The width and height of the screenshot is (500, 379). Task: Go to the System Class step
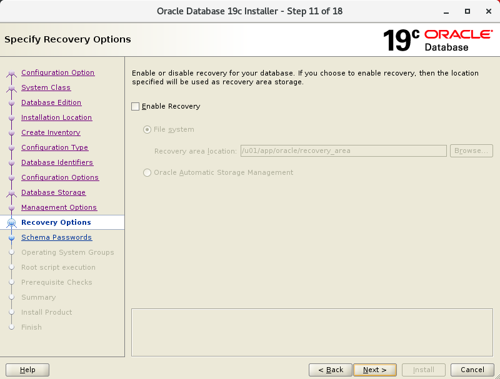(46, 87)
